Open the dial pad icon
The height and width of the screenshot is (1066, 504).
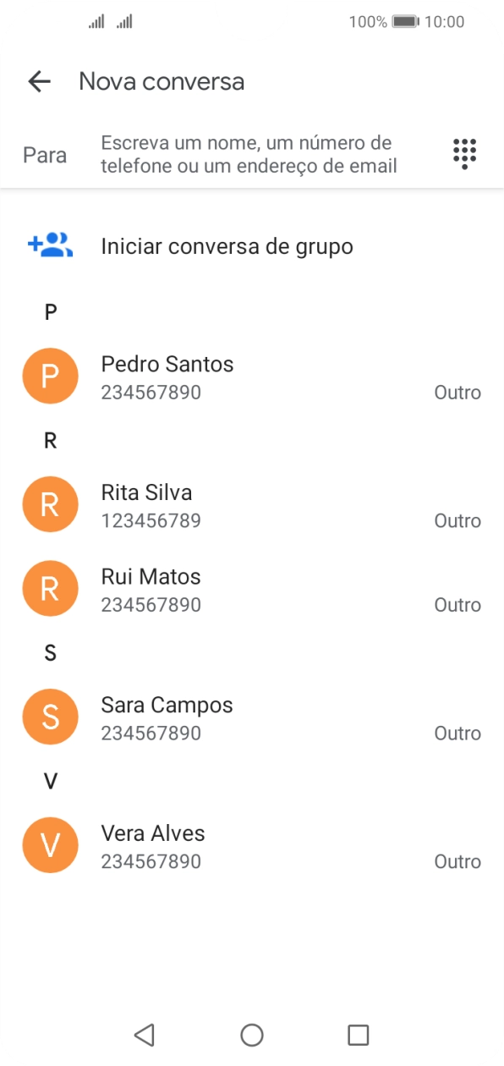pyautogui.click(x=464, y=154)
